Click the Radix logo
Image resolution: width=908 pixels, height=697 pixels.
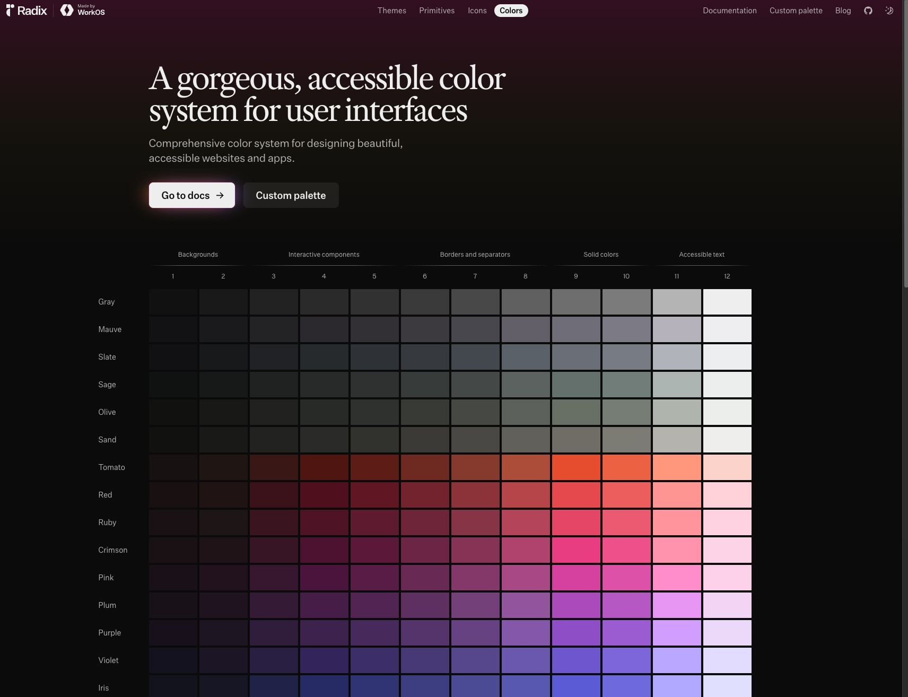27,11
